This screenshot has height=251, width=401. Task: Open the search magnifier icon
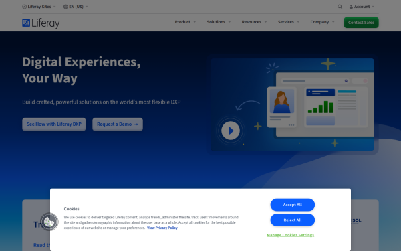click(x=340, y=7)
